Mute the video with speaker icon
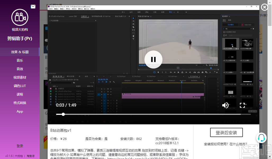This screenshot has height=159, width=272. pyautogui.click(x=225, y=106)
